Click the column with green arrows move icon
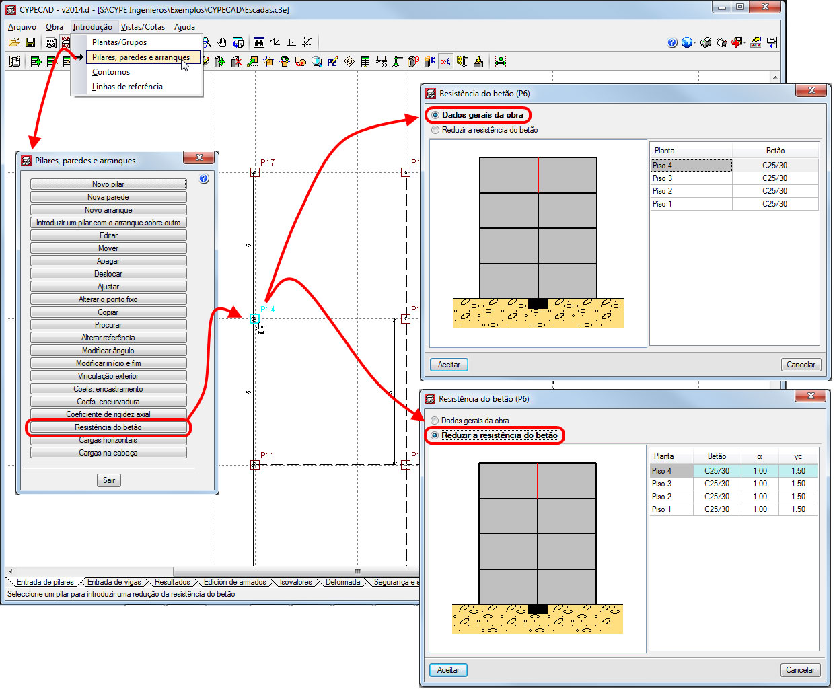Image resolution: width=835 pixels, height=691 pixels. (219, 61)
